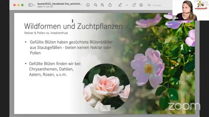Click the text Chrysanthemen, Dahlien,
The width and height of the screenshot is (209, 117).
pyautogui.click(x=51, y=69)
